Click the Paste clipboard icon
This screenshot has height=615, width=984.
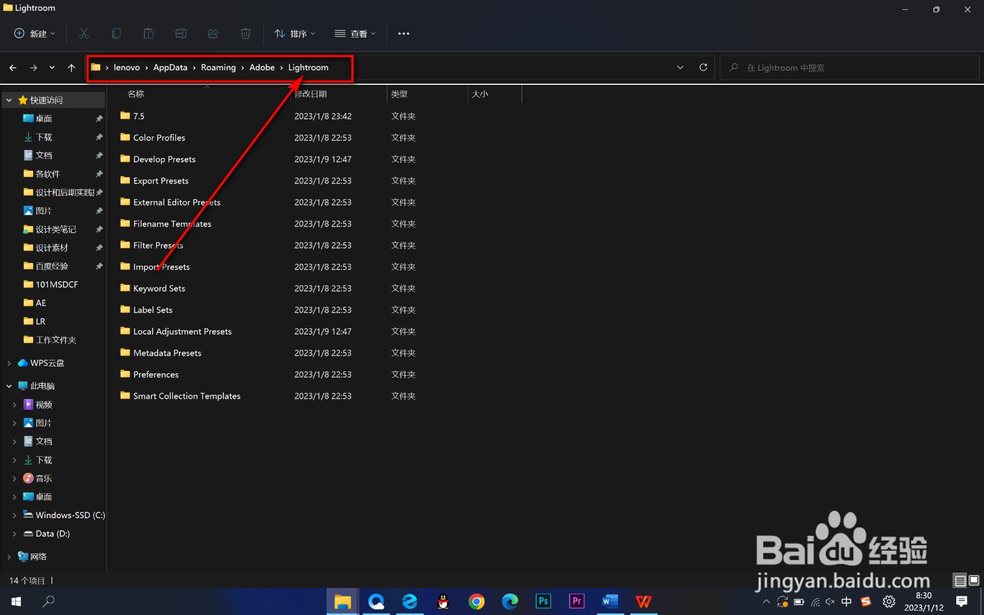(148, 34)
